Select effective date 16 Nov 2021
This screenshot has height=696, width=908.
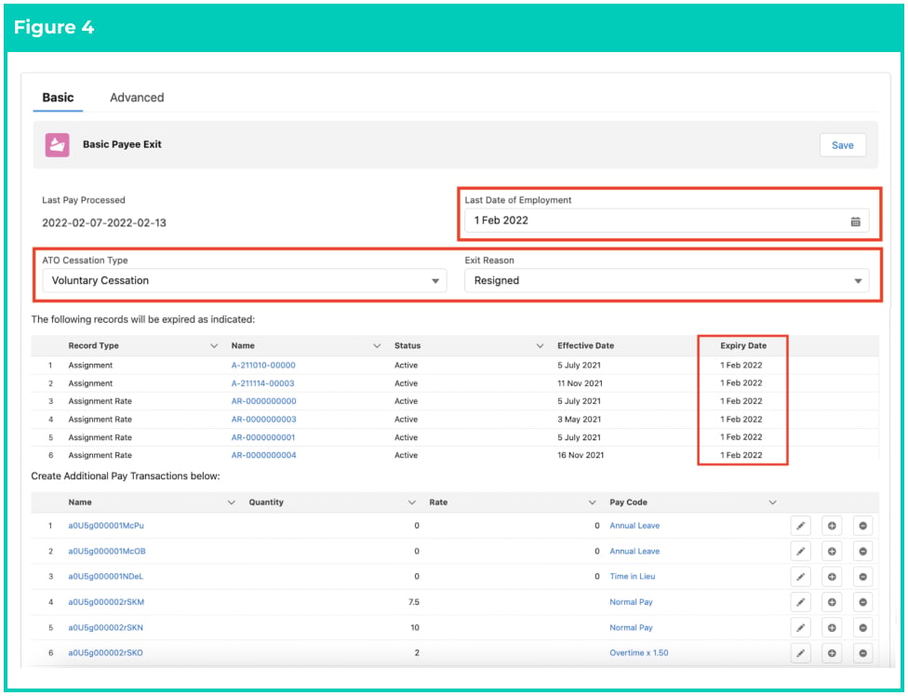click(581, 455)
